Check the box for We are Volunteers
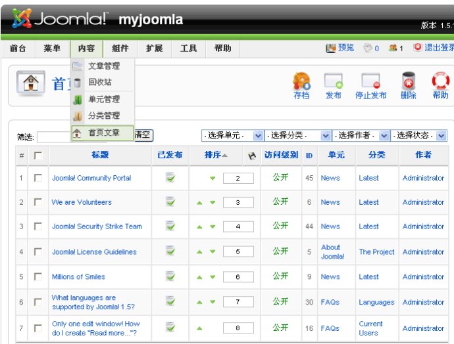 (38, 202)
